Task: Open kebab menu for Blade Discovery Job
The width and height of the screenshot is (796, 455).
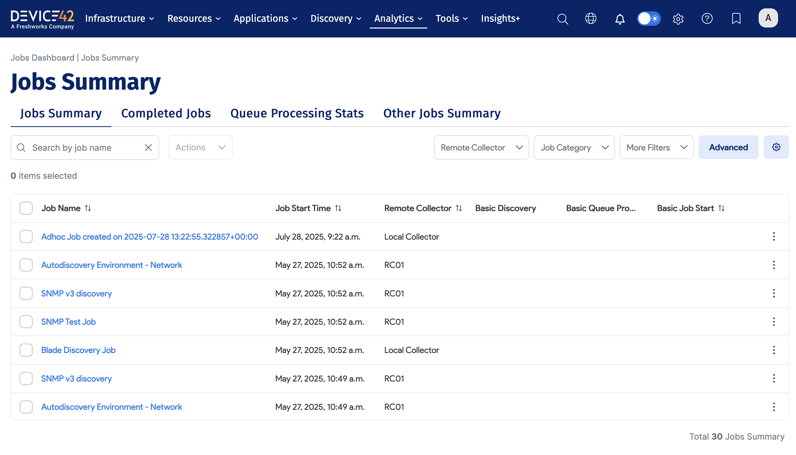Action: (x=774, y=350)
